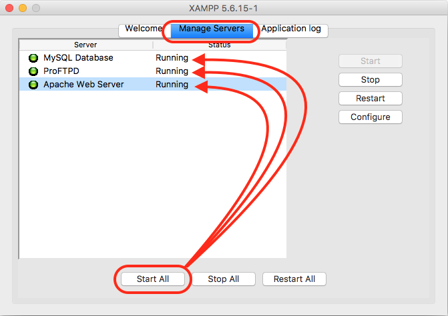Click the Status column header
Viewport: 448px width, 316px height.
pos(220,45)
